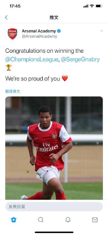Tap the Arsenal Academy display name
This screenshot has width=108, height=235.
39,31
